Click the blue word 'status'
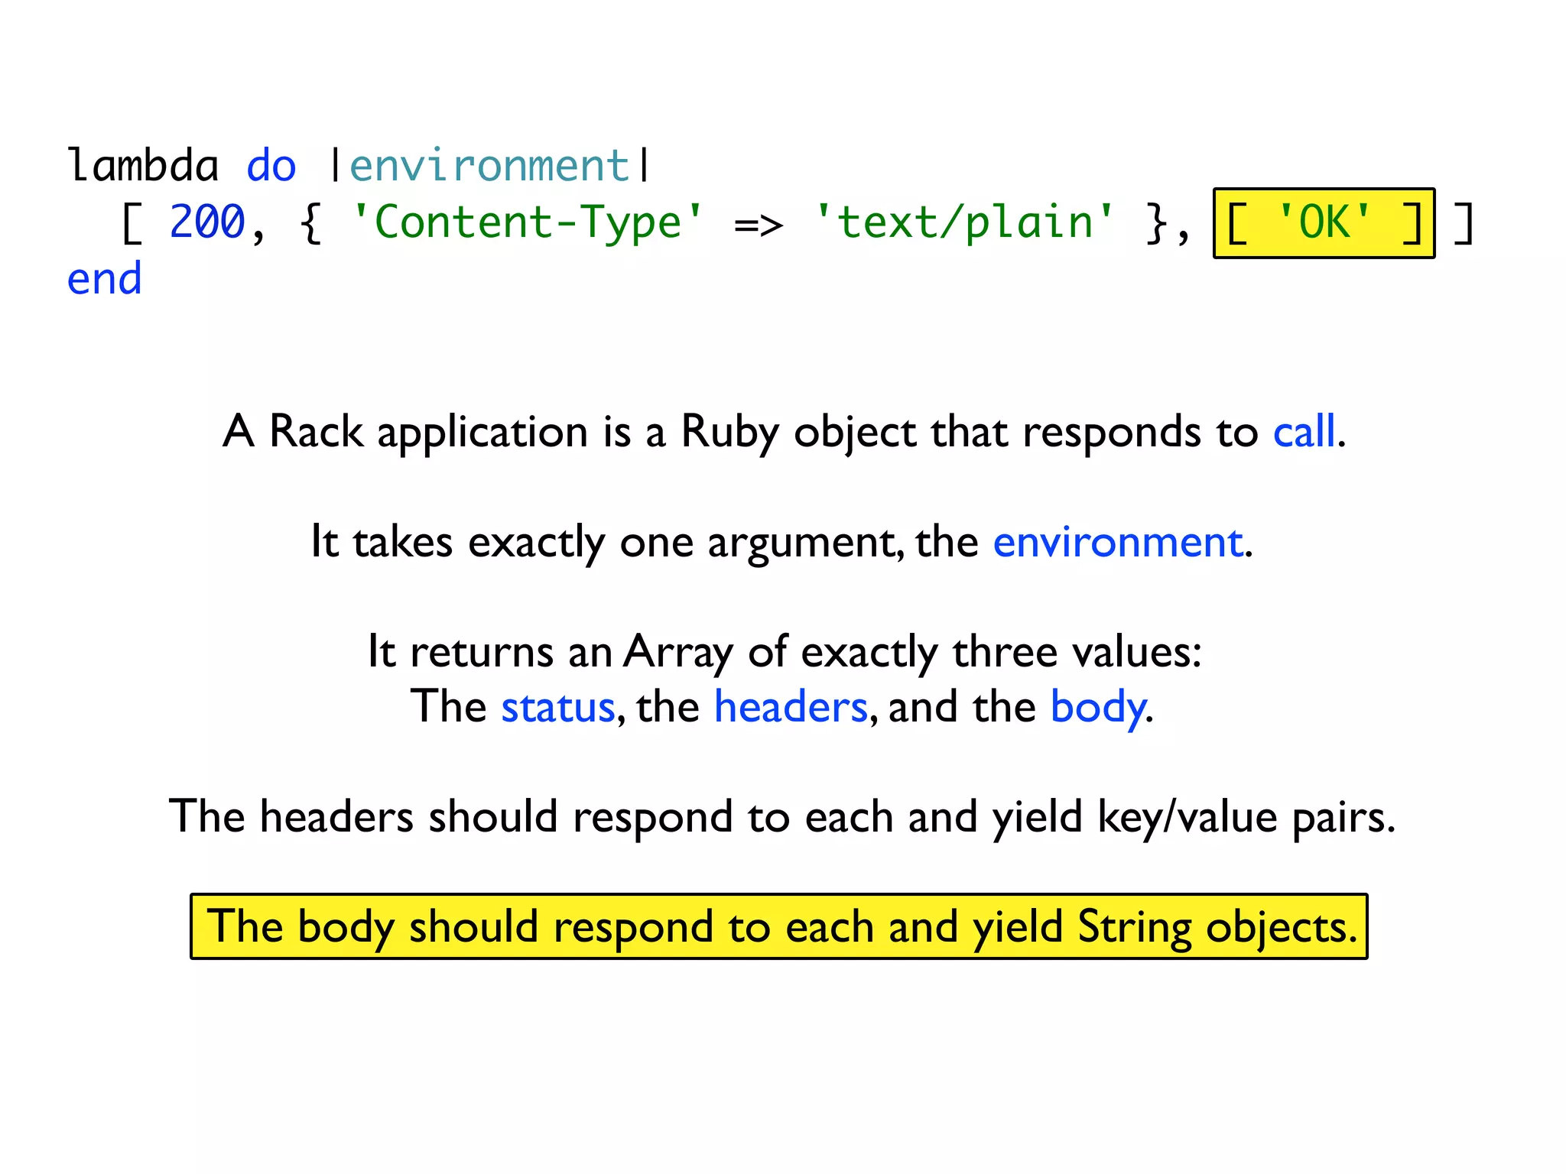The height and width of the screenshot is (1174, 1566). [x=557, y=707]
